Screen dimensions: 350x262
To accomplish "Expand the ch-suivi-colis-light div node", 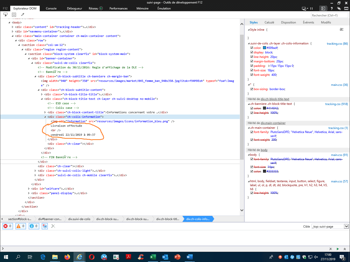I will coord(35,171).
